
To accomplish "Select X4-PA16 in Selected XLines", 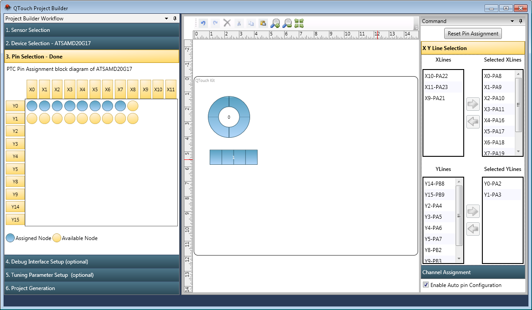I will click(499, 120).
